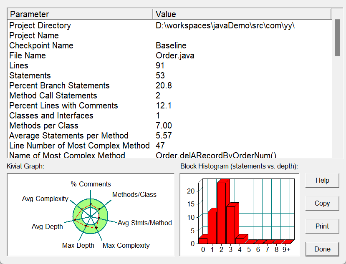Click the Parameter column header
Viewport: 346px width, 264px height.
[80, 14]
